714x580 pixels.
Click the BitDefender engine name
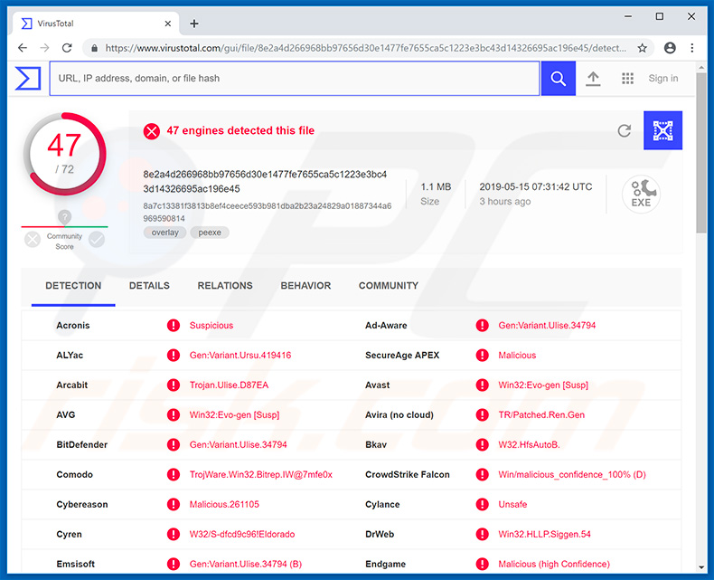82,445
